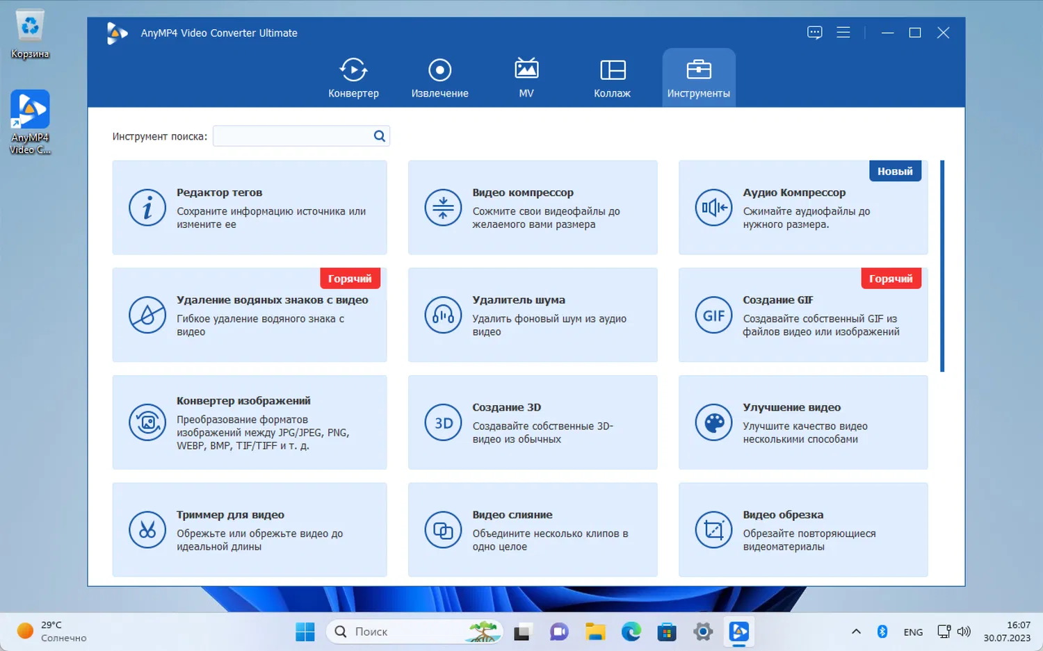
Task: Open the Аудио Компрессор speaker icon
Action: (713, 208)
